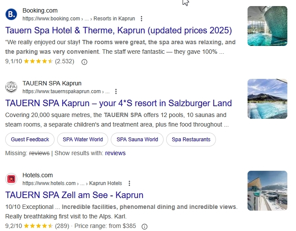Open TAUERN SPA Kaprun 4*S resort link

[119, 104]
